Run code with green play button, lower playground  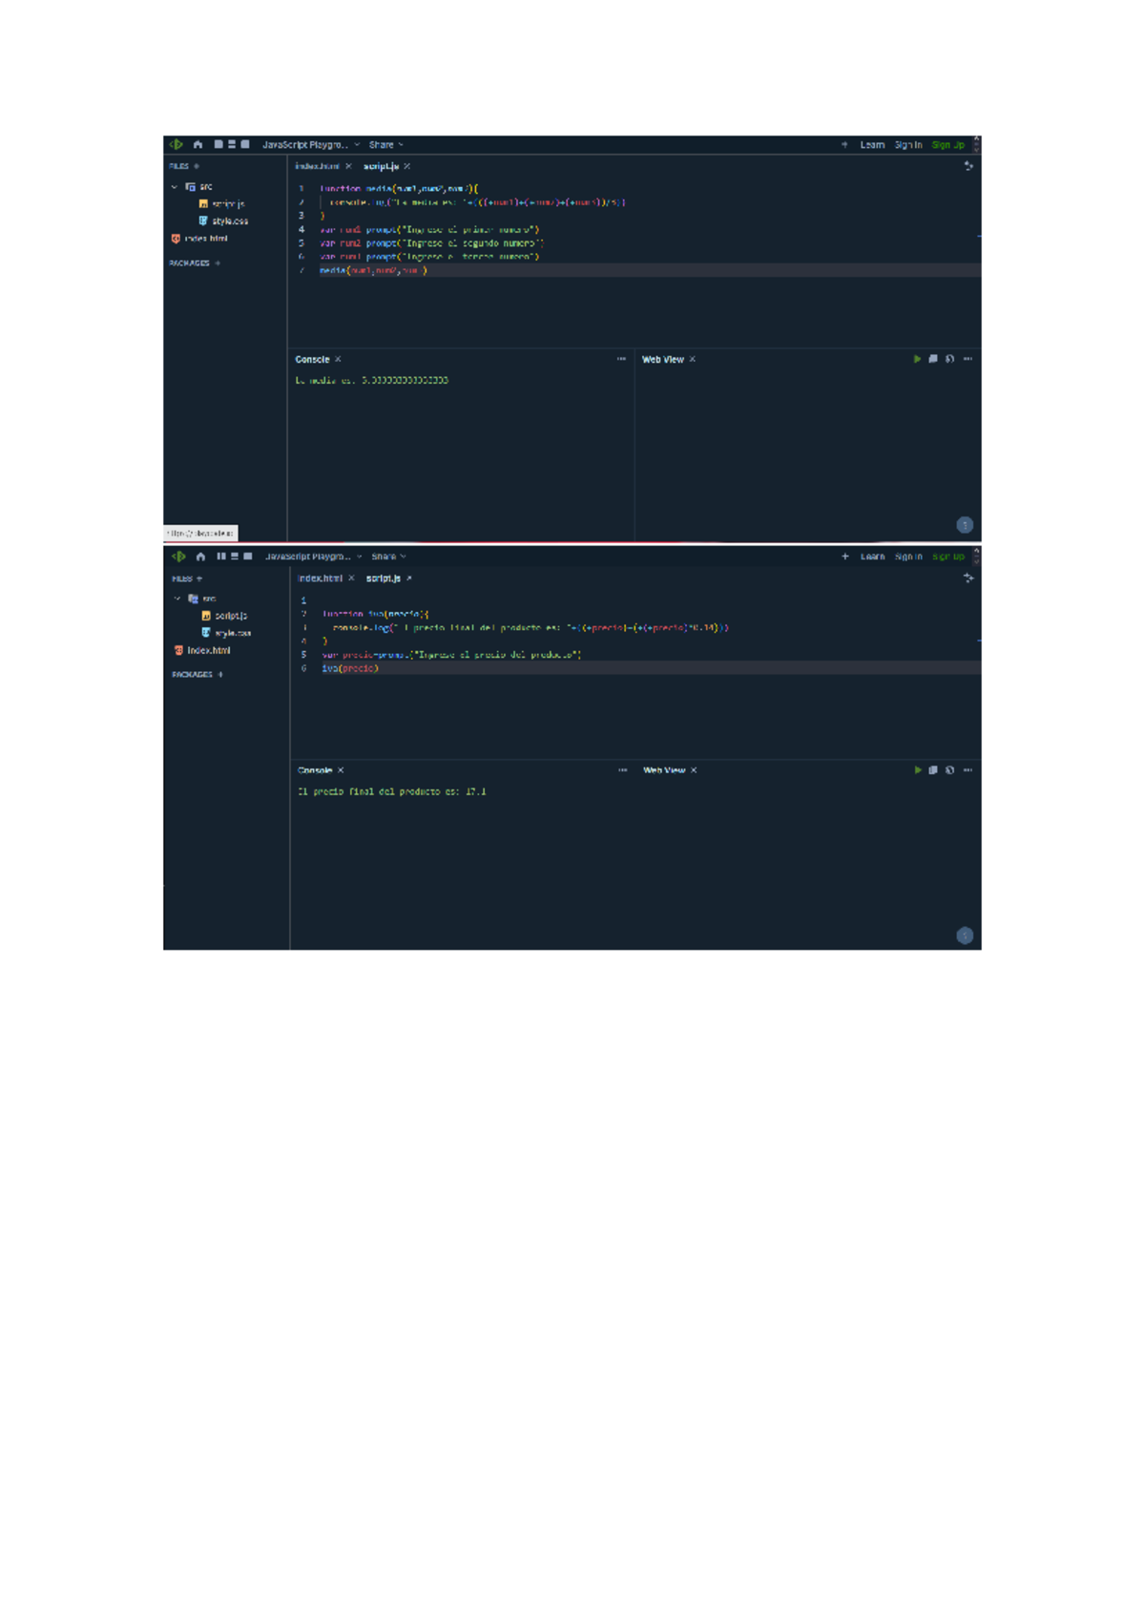(x=918, y=770)
